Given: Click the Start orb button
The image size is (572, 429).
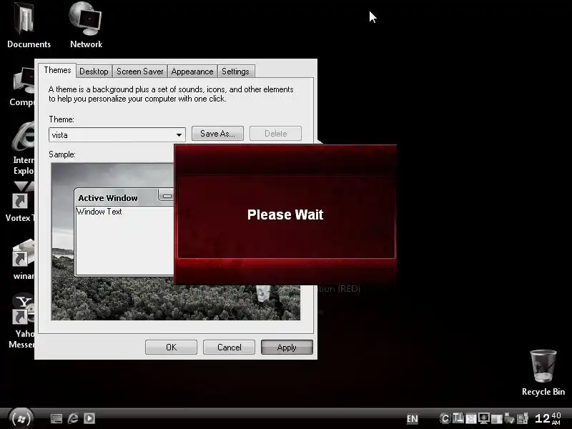Looking at the screenshot, I should tap(21, 418).
